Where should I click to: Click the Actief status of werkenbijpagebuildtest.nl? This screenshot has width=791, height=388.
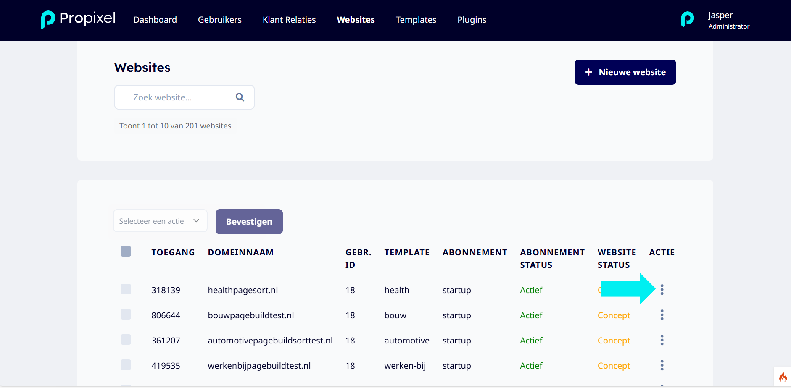[x=531, y=366]
